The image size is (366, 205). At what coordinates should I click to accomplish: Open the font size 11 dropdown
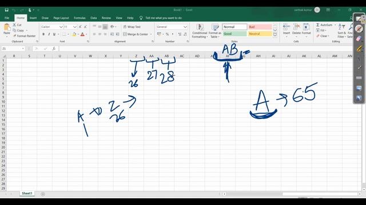(75, 27)
